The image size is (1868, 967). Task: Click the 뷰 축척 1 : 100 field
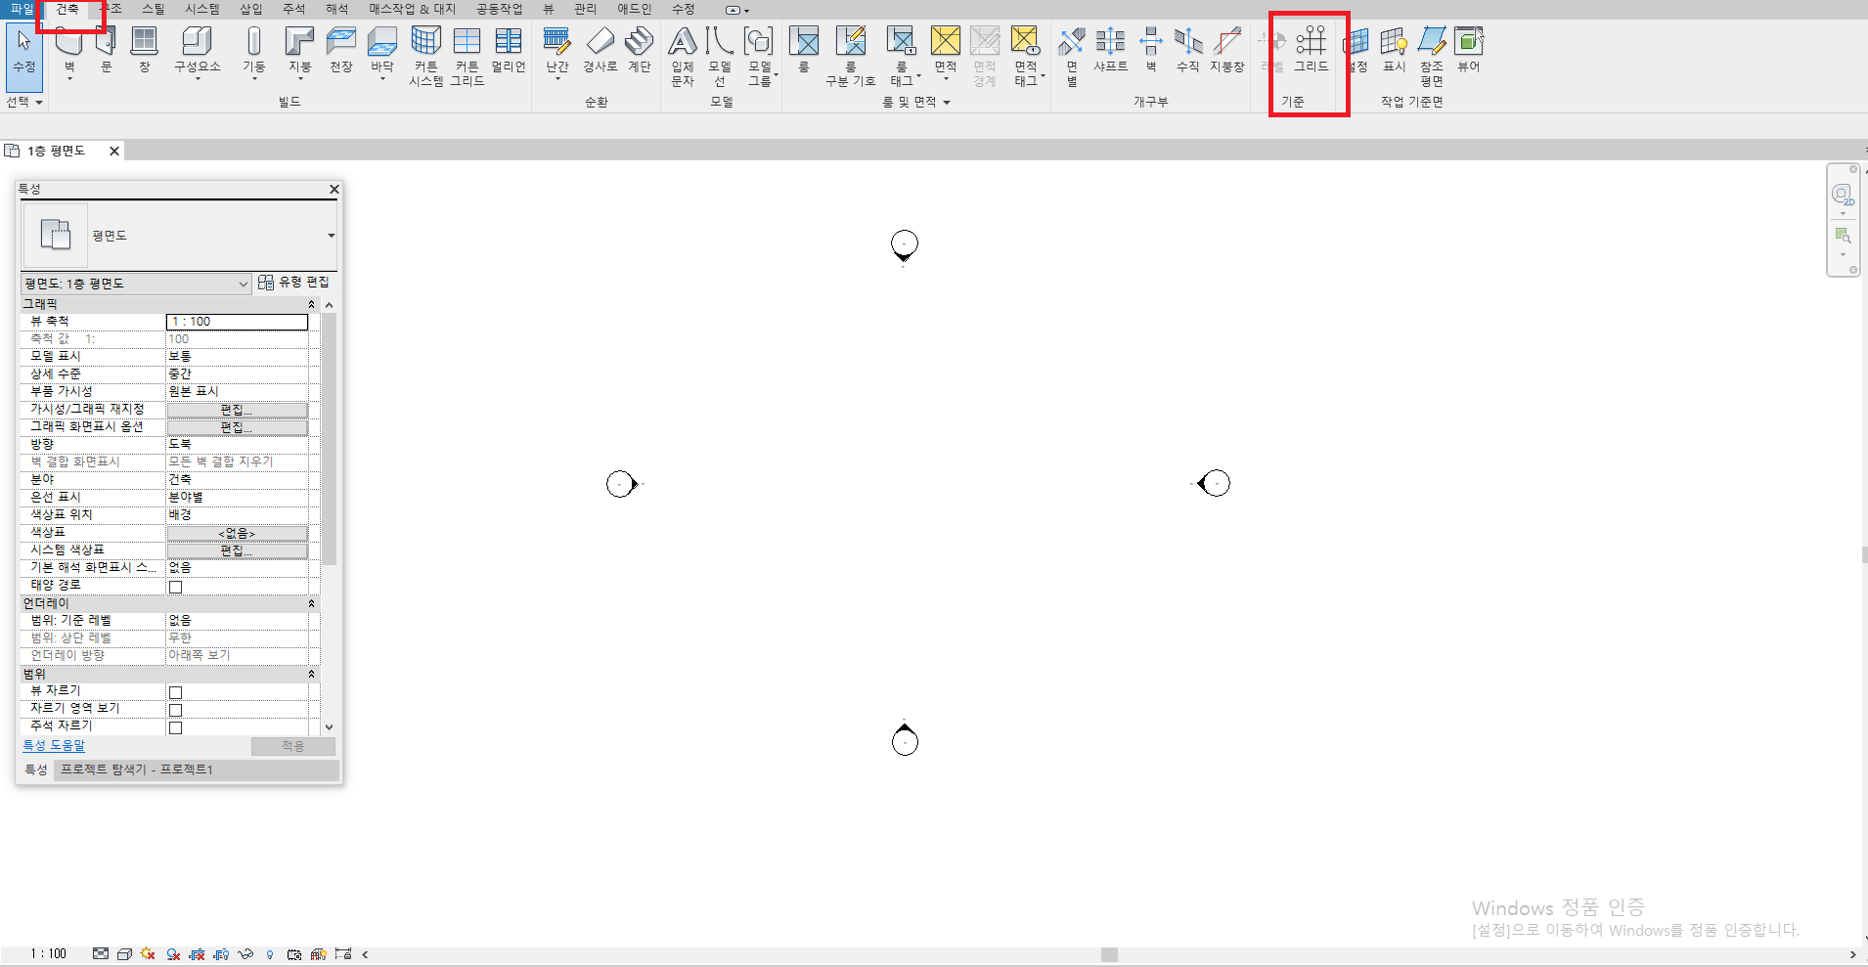coord(237,322)
